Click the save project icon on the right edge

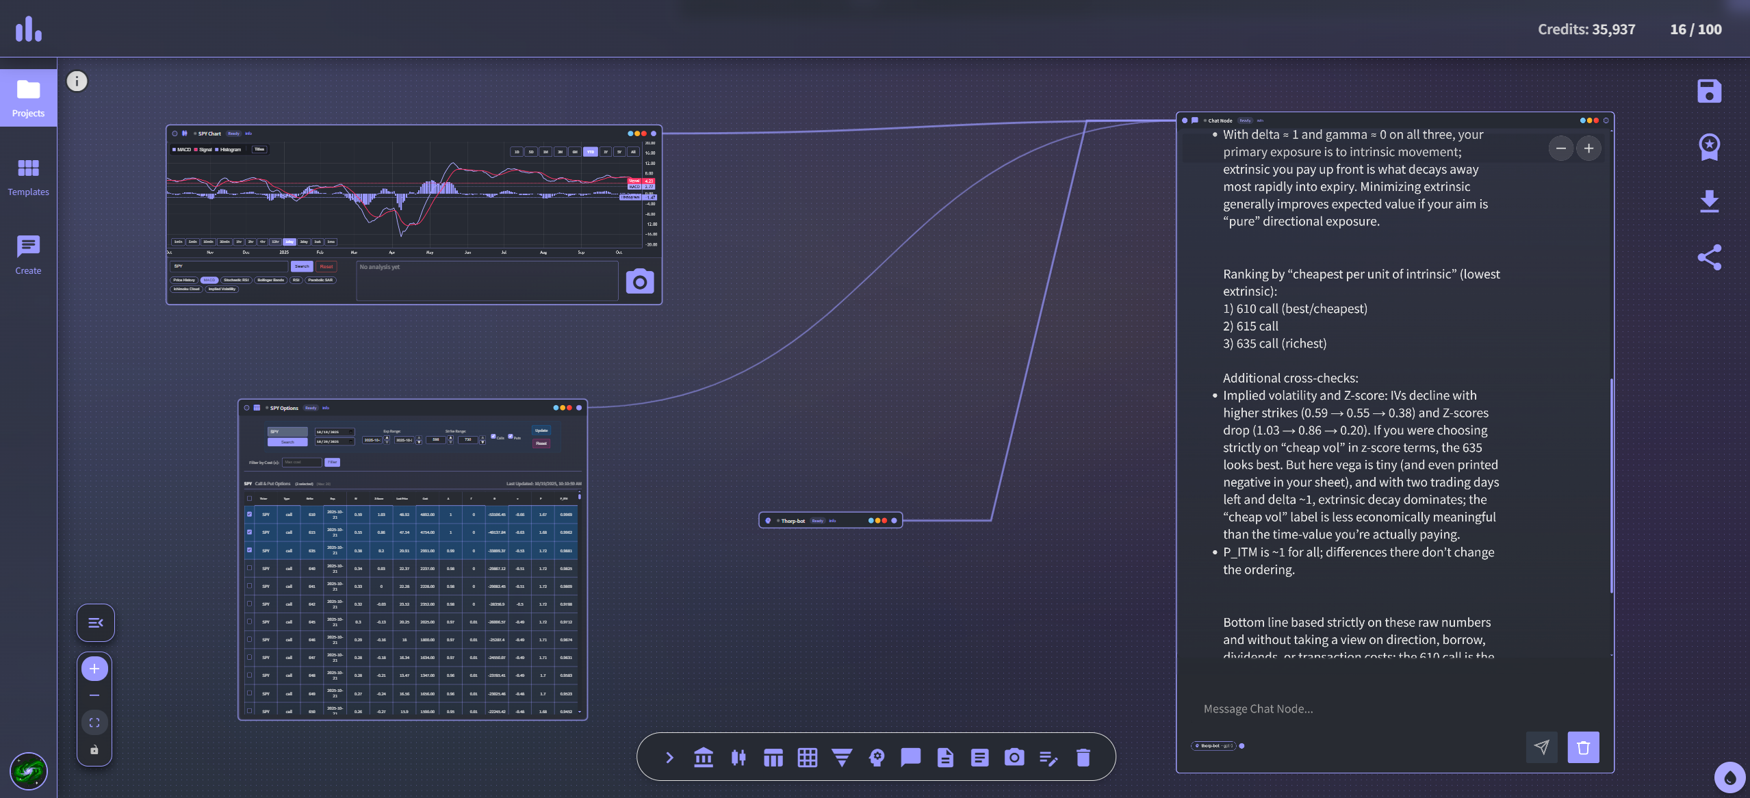pos(1709,90)
